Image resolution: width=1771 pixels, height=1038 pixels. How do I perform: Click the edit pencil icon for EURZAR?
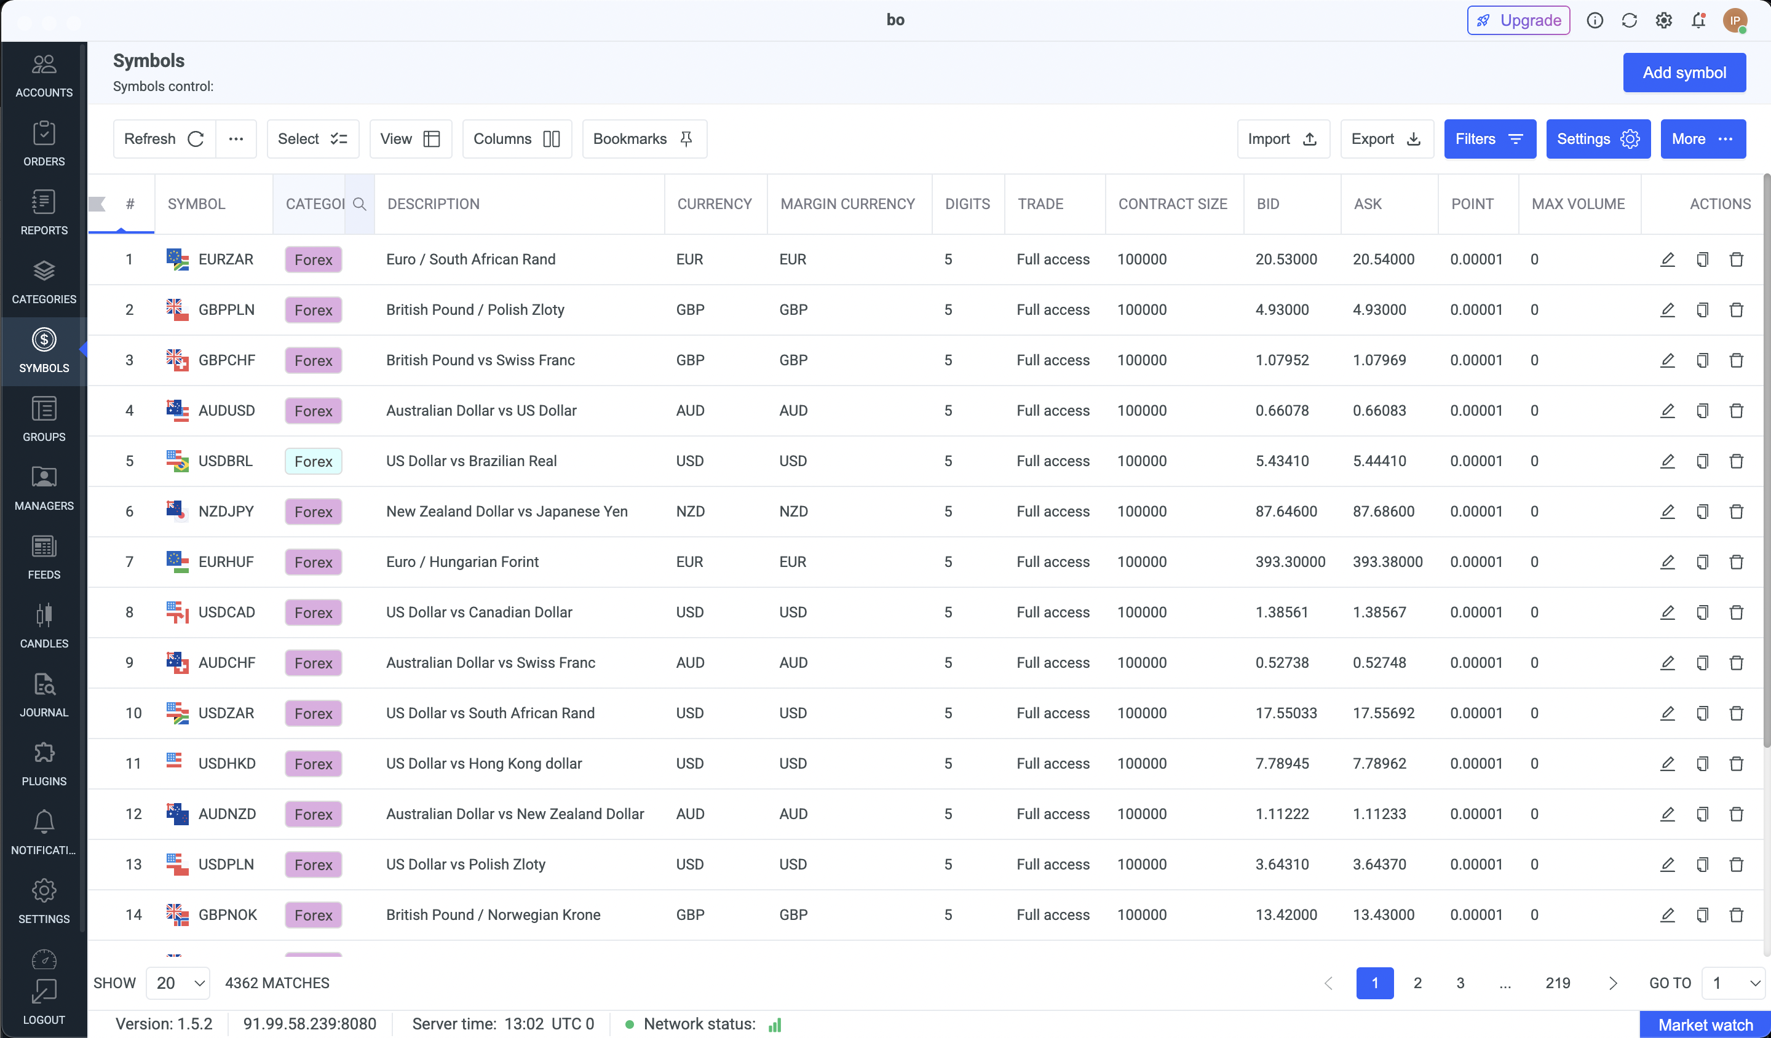1667,259
